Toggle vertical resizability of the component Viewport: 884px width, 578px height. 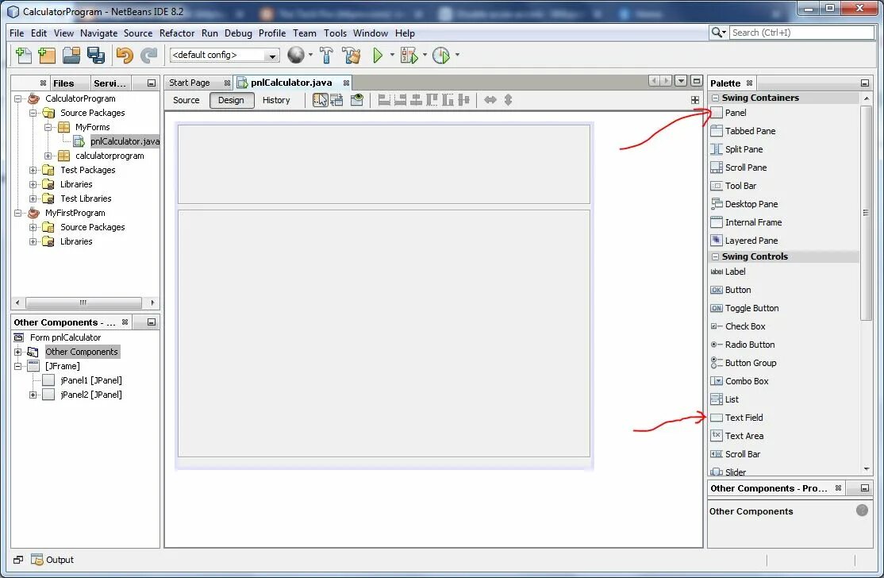click(x=508, y=100)
